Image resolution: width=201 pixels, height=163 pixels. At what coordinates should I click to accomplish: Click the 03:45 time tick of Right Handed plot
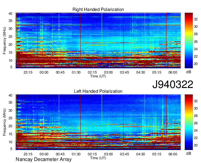124,72
